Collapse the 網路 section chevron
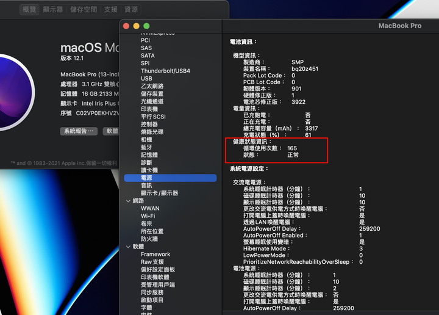The width and height of the screenshot is (439, 315). (x=128, y=201)
